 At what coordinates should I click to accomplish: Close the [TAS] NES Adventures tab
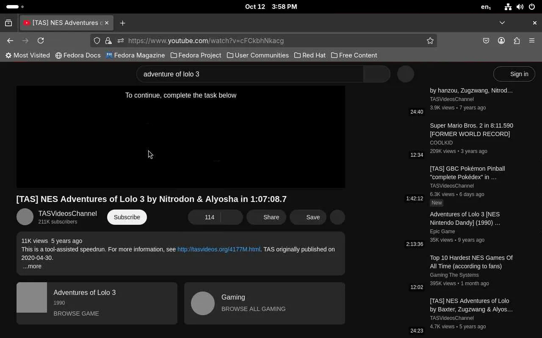[x=107, y=23]
